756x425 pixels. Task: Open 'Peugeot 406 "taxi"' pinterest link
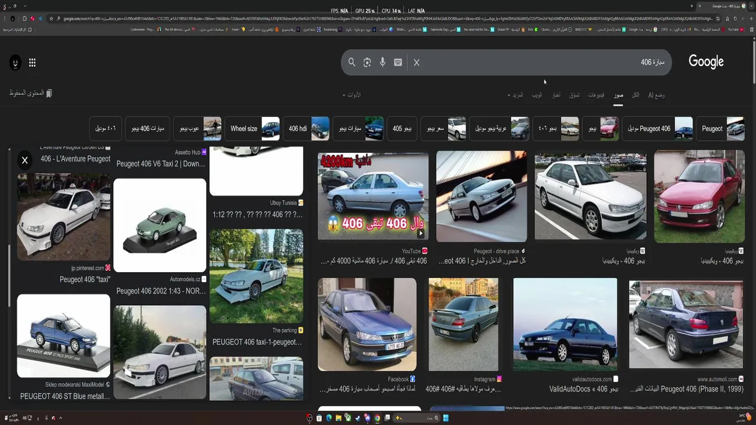pyautogui.click(x=85, y=280)
